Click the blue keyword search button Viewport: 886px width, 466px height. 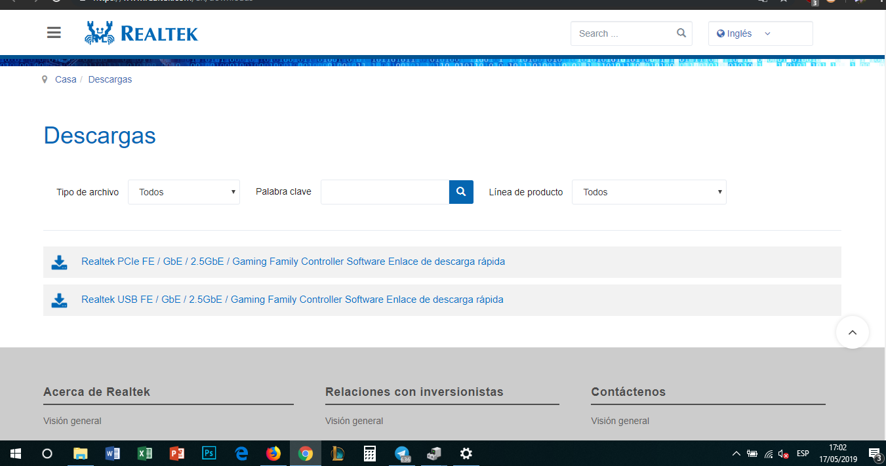pos(461,192)
